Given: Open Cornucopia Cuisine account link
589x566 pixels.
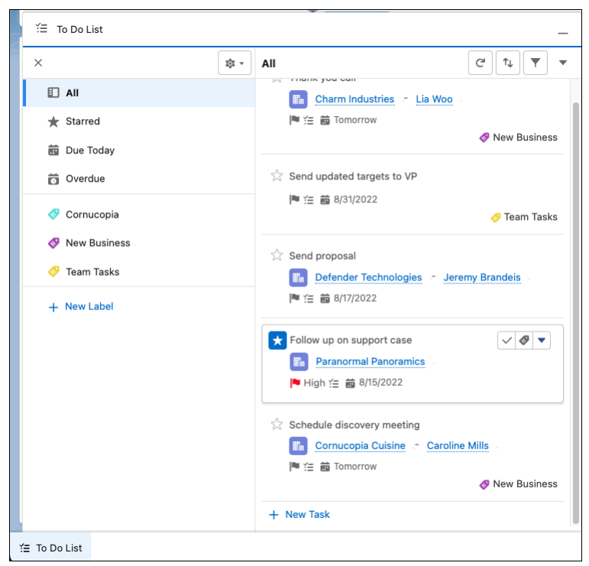Looking at the screenshot, I should 361,446.
